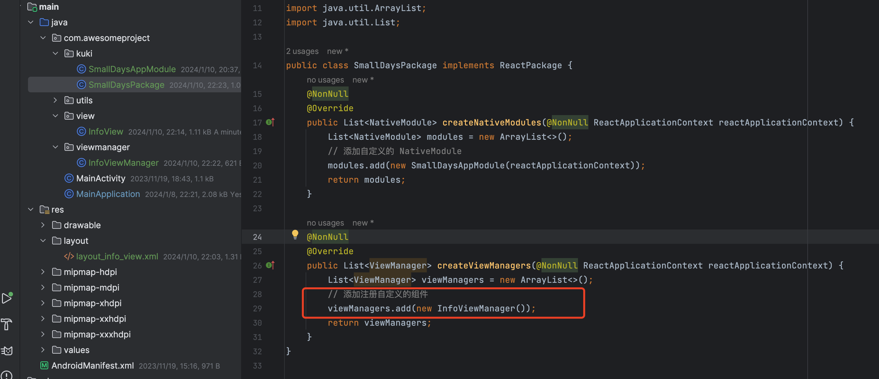Click the kuki package folder icon
This screenshot has height=379, width=879.
coord(69,53)
